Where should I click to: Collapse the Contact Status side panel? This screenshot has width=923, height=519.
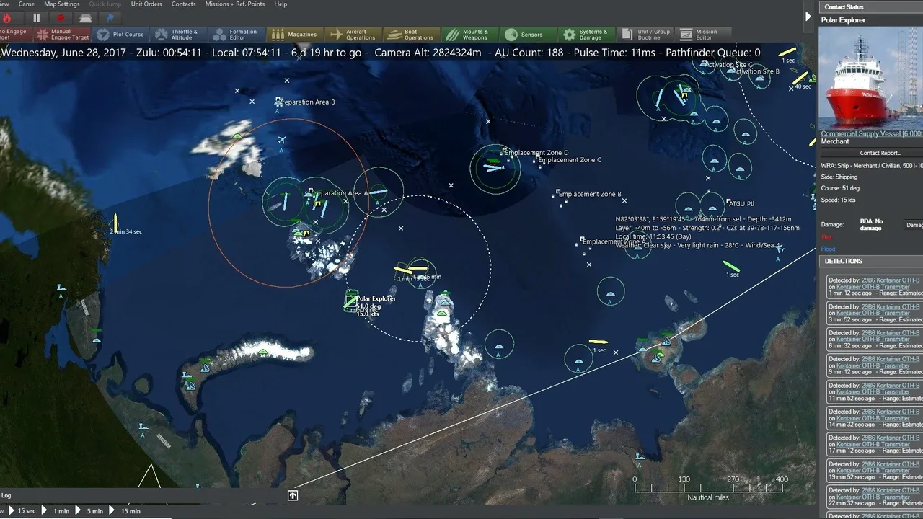pyautogui.click(x=808, y=17)
